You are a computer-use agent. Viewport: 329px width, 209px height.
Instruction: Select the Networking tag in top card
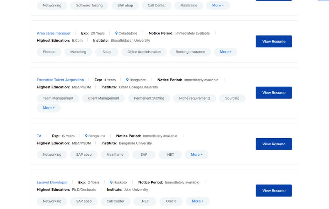[52, 6]
